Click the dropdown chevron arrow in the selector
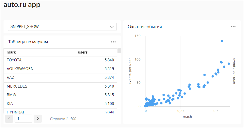This screenshot has height=128, width=244. pos(112,27)
